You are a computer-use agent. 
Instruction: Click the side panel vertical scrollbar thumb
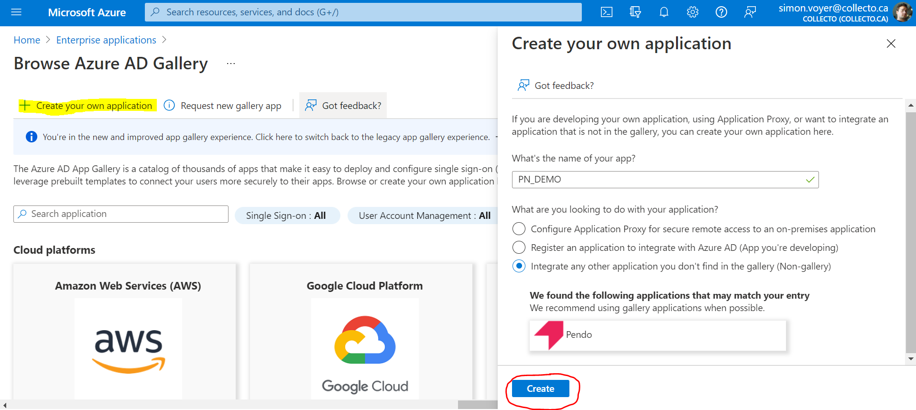click(911, 232)
